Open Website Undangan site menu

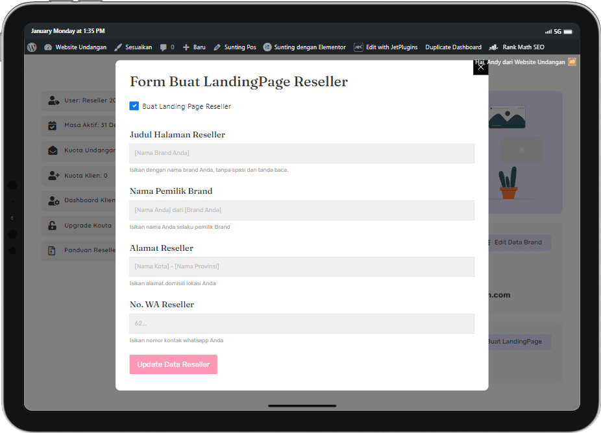pyautogui.click(x=75, y=47)
